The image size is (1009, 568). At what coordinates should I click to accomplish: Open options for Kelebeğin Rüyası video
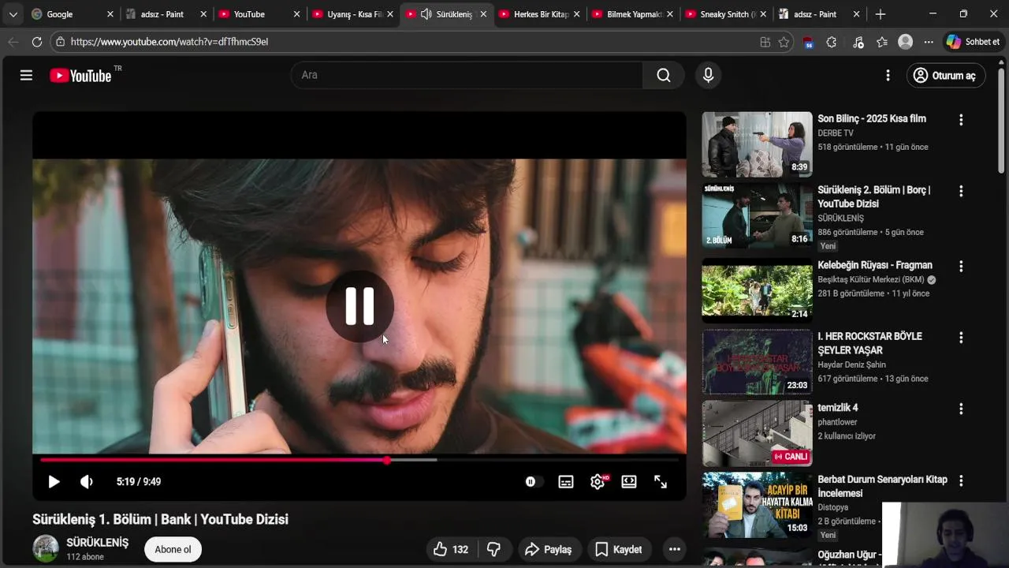tap(960, 267)
